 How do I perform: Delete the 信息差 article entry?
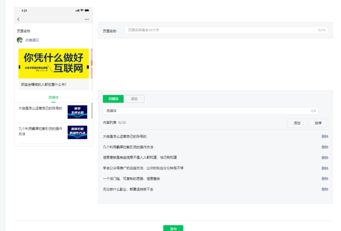325,157
